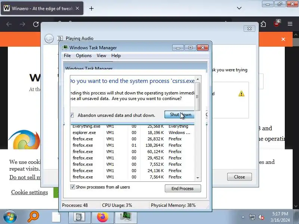Reload the page in Firefox

pyautogui.click(x=36, y=24)
